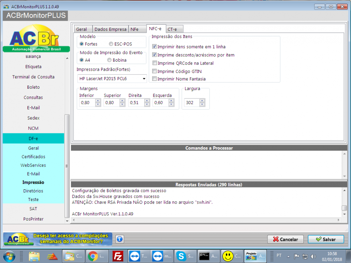Select the ESC-POS model radio button

111,44
